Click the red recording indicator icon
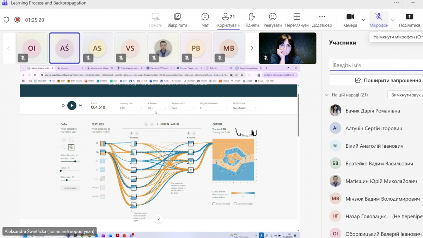 pos(17,20)
